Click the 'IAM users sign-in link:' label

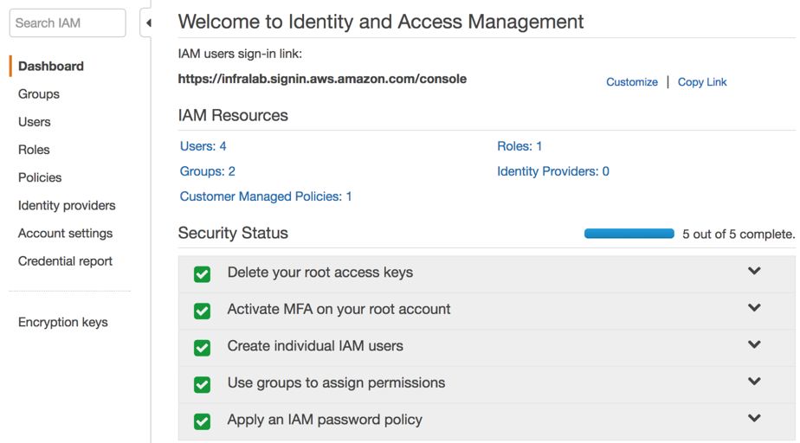click(240, 54)
